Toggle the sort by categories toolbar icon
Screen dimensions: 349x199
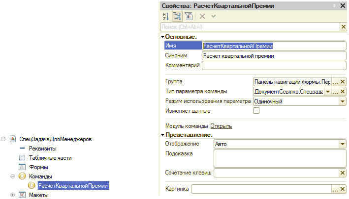(176, 17)
